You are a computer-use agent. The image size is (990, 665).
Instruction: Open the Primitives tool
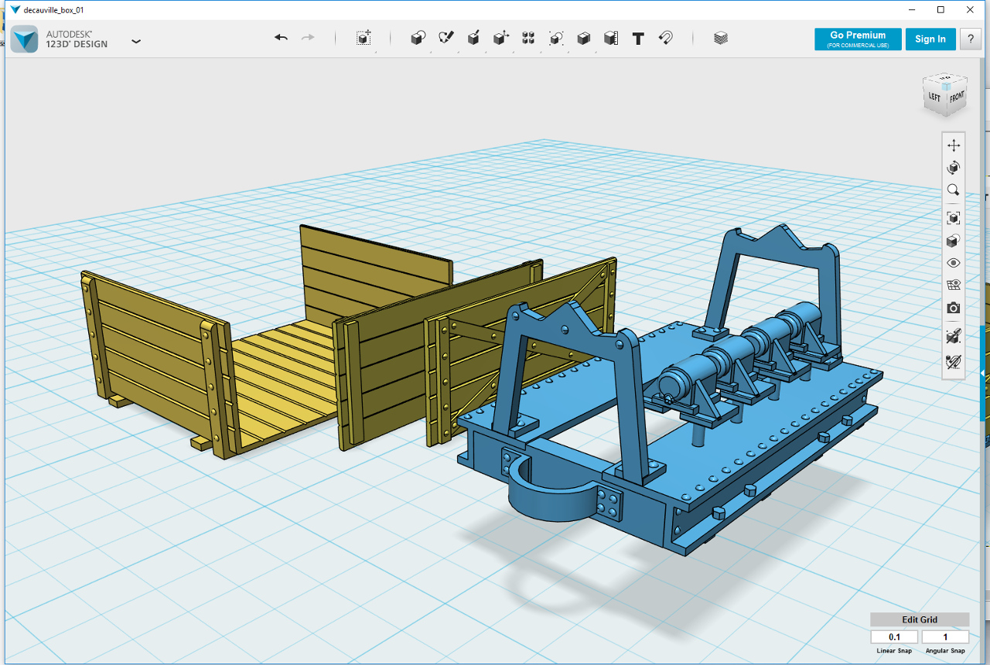click(x=418, y=38)
